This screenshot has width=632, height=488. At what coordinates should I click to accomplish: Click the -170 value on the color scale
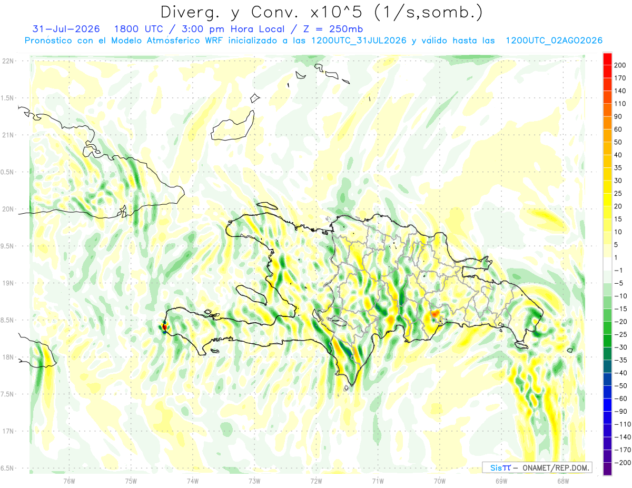[622, 451]
